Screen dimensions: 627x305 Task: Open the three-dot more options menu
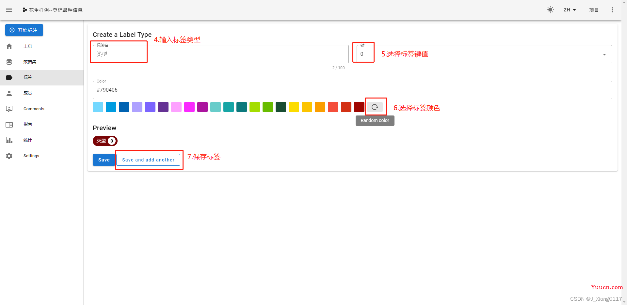(612, 10)
